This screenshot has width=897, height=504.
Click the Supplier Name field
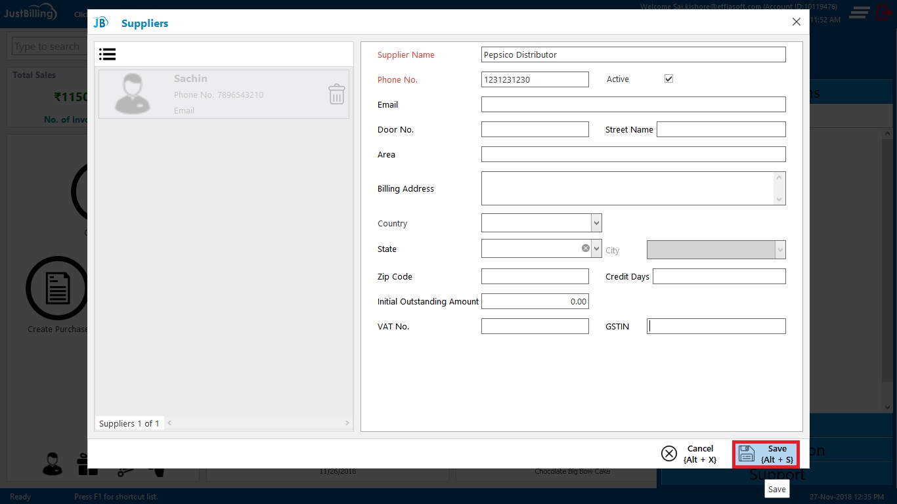tap(633, 54)
